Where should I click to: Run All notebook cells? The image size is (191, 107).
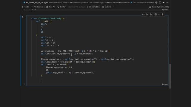click(51, 7)
